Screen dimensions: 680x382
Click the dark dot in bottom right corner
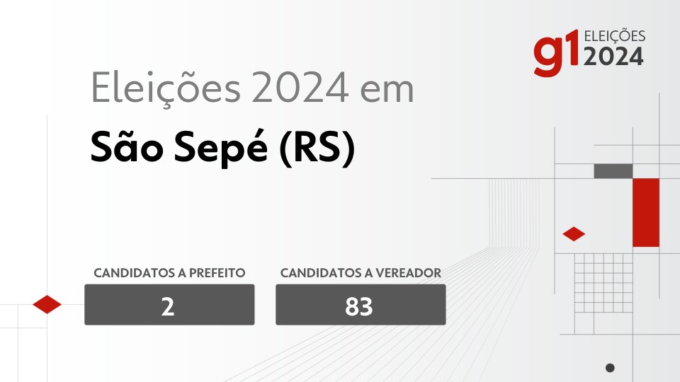pyautogui.click(x=610, y=368)
